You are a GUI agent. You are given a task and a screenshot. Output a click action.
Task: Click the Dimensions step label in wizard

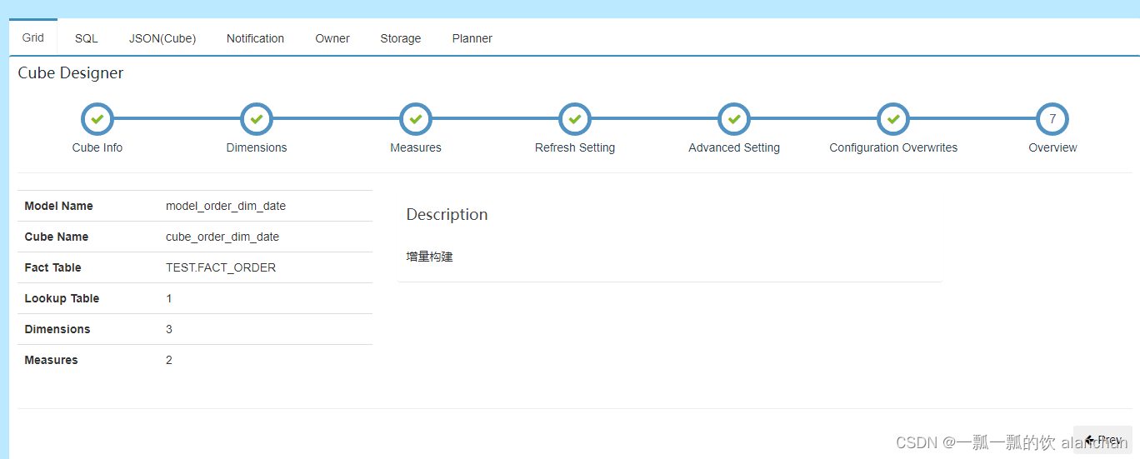pos(257,147)
